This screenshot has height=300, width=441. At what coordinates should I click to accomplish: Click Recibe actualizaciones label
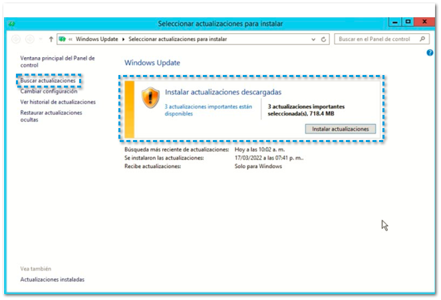[153, 167]
